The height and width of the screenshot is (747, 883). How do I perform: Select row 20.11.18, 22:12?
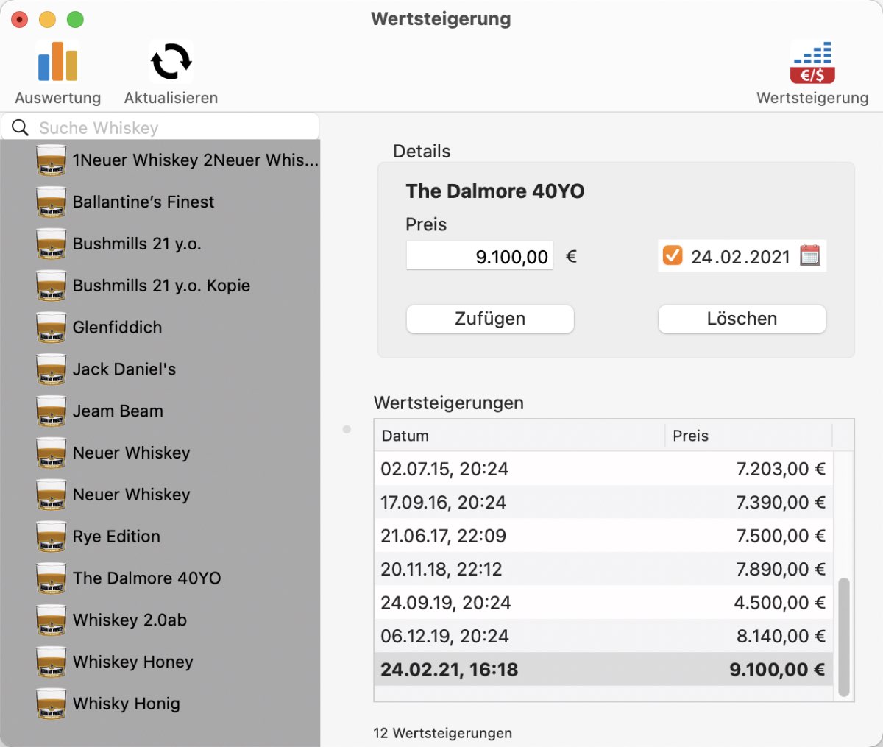click(603, 569)
